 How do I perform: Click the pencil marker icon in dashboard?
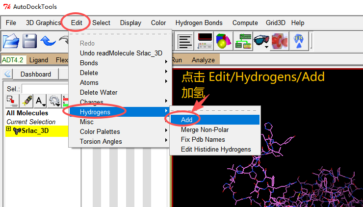(26, 101)
